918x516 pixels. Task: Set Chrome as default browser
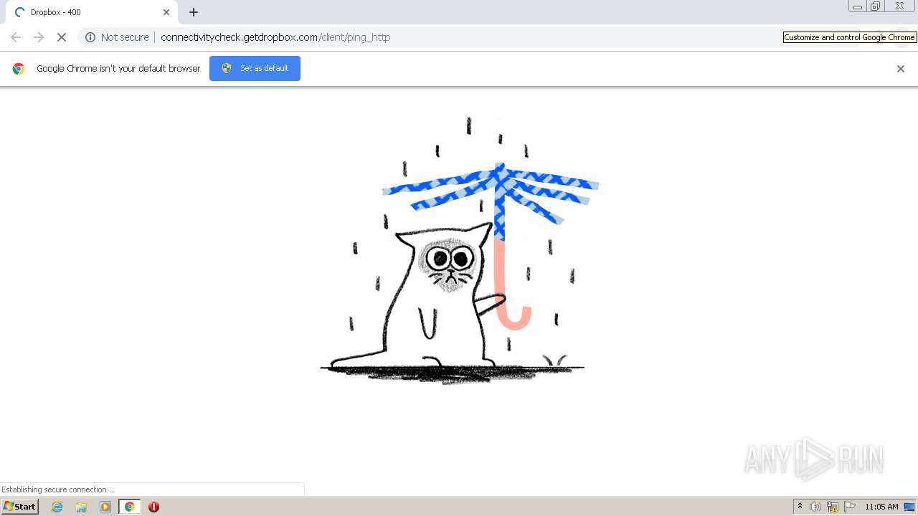point(255,68)
